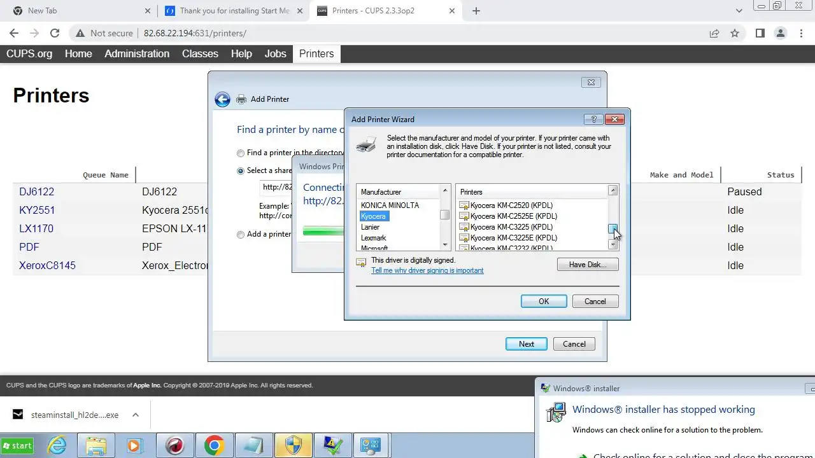
Task: Click the Not secure warning icon
Action: coord(80,33)
